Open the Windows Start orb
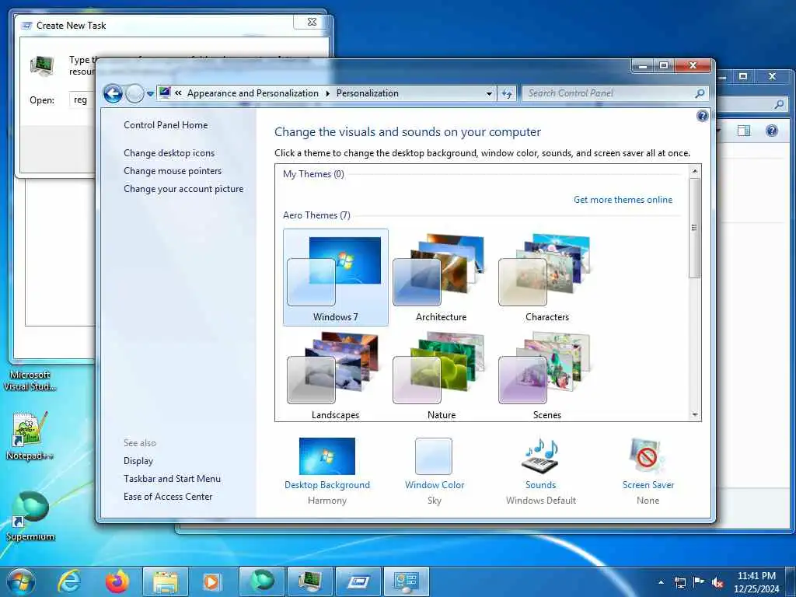 21,581
